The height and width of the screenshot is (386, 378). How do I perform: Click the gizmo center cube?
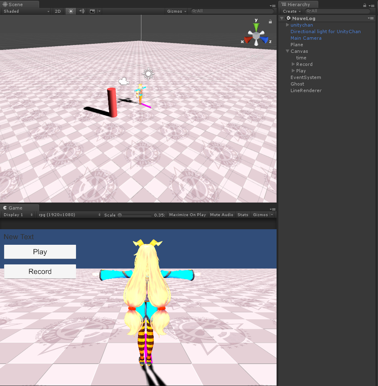(256, 36)
